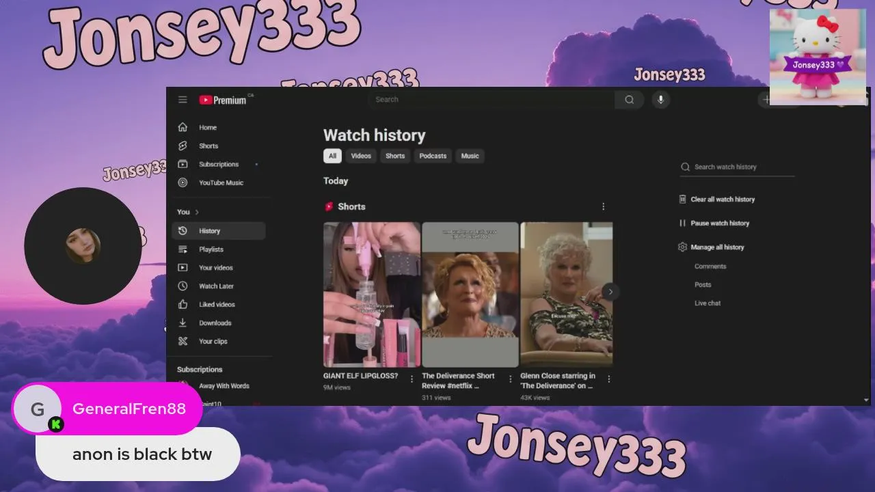
Task: Click the scissors clips icon
Action: [x=183, y=342]
